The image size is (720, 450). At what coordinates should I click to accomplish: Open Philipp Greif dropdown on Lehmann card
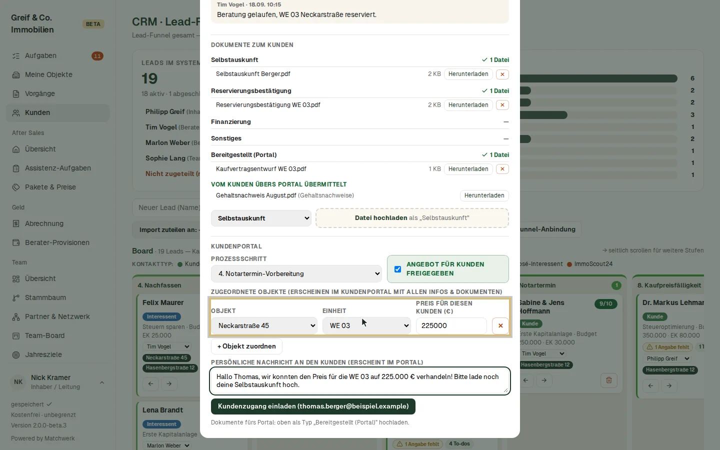click(x=667, y=358)
